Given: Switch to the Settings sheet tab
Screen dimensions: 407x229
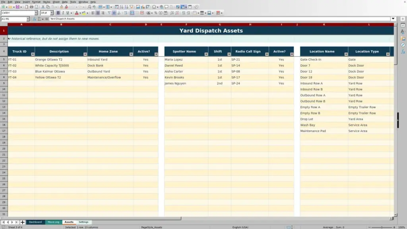Looking at the screenshot, I should point(83,222).
